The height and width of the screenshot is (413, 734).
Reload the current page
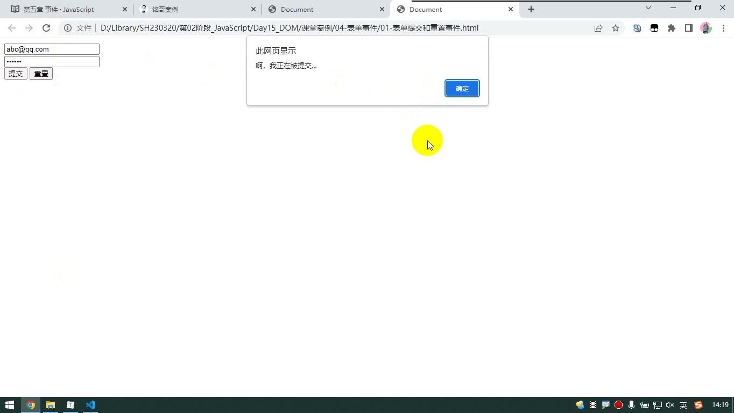click(x=46, y=28)
